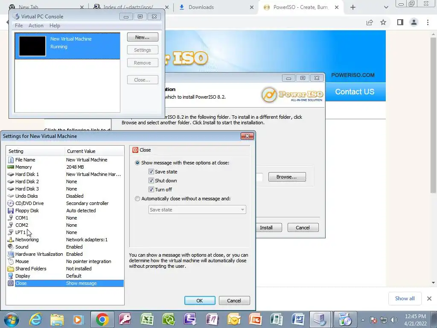Open the Save state dropdown
Image resolution: width=437 pixels, height=328 pixels.
[x=197, y=209]
